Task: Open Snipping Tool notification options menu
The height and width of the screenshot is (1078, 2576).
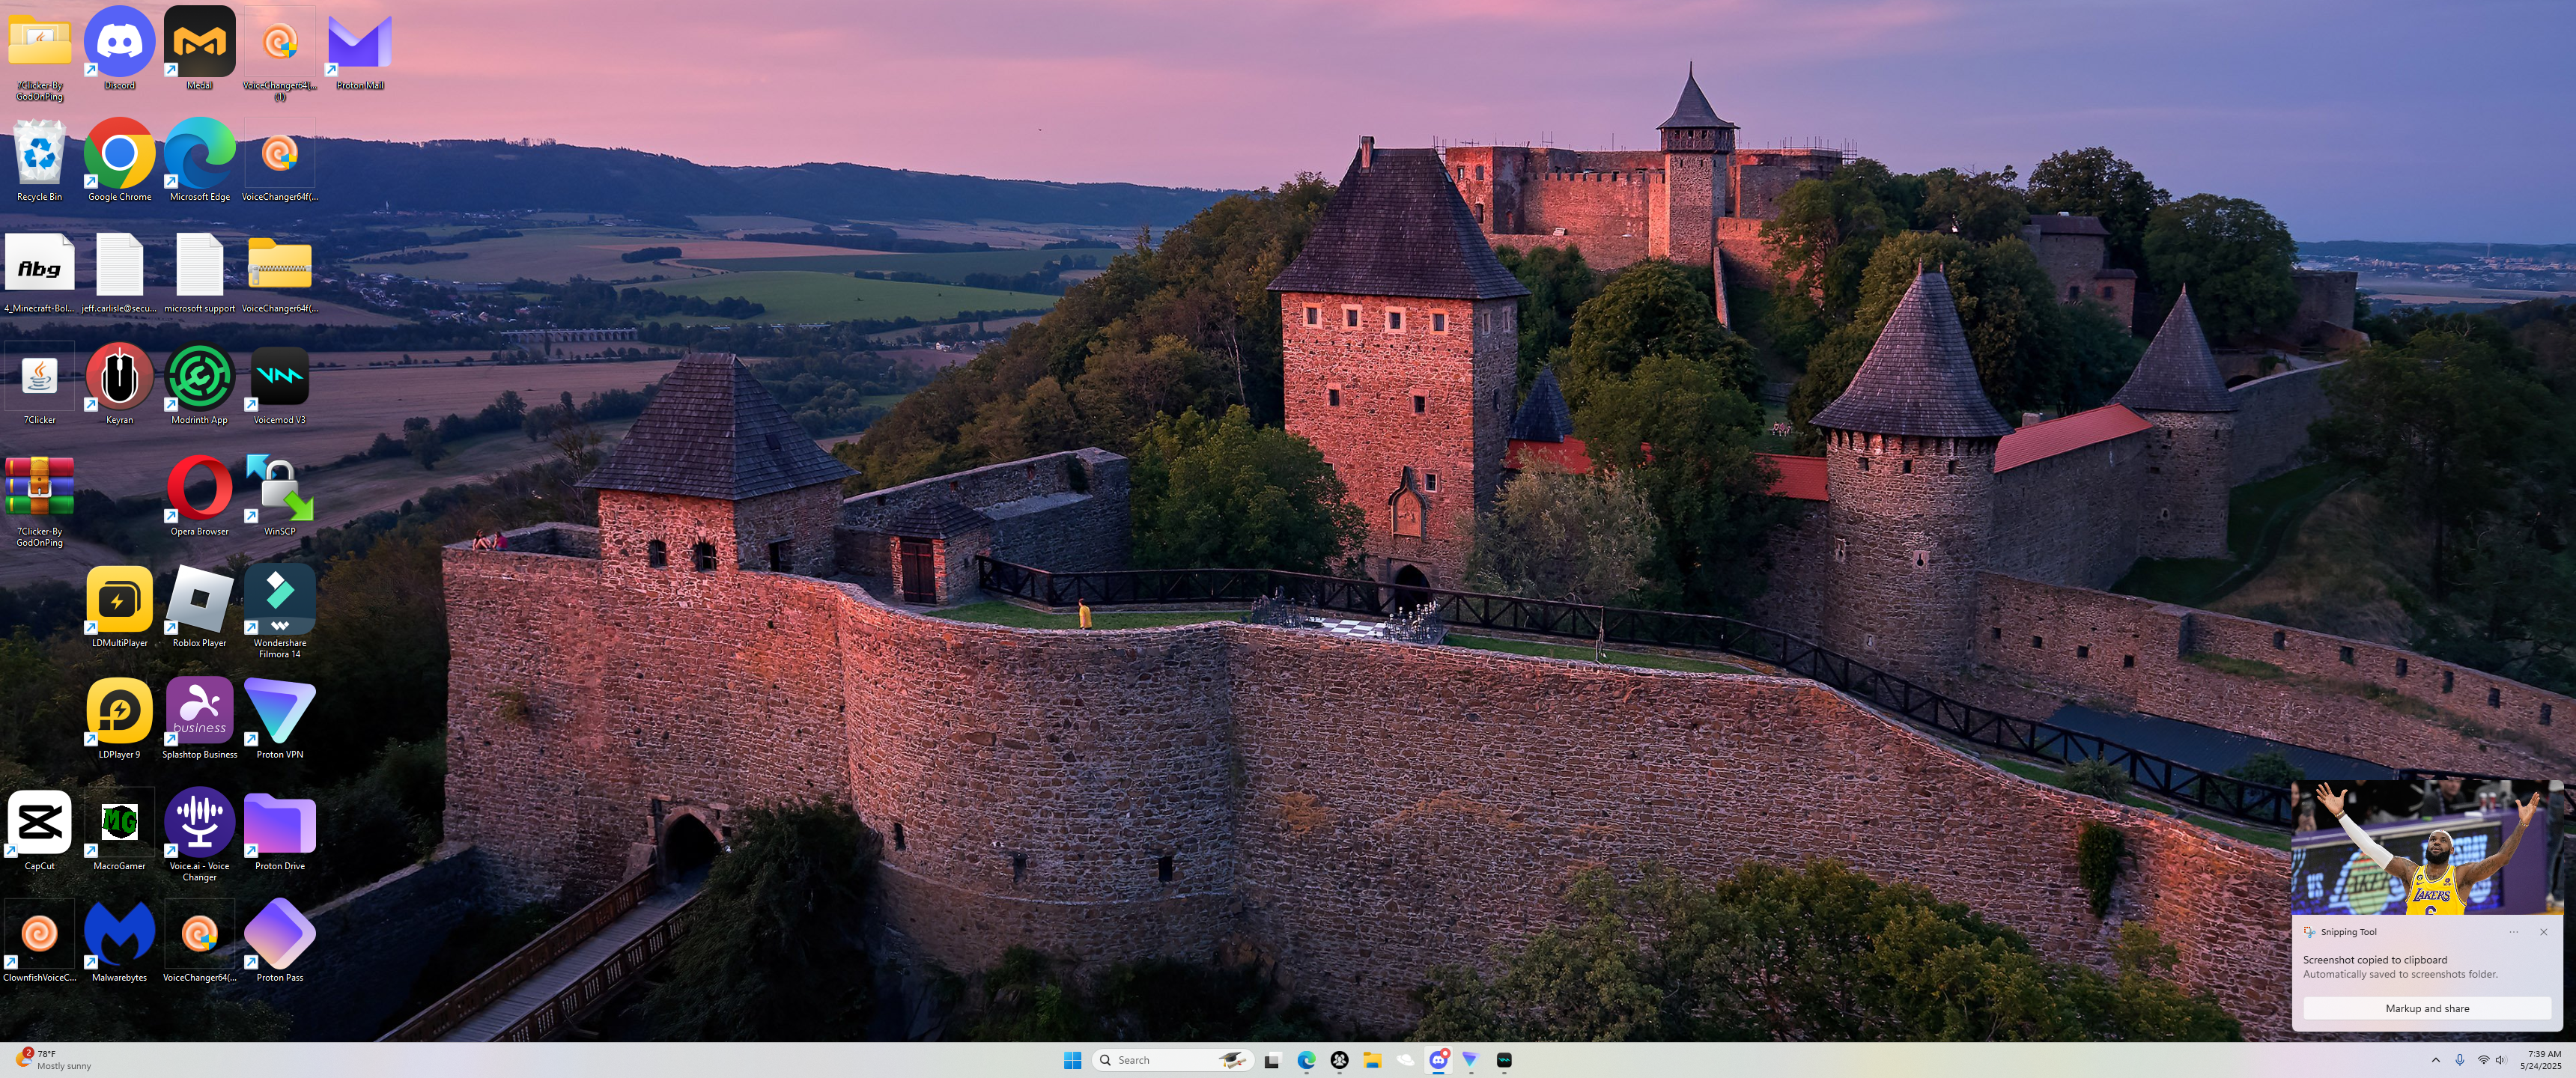Action: (2513, 932)
